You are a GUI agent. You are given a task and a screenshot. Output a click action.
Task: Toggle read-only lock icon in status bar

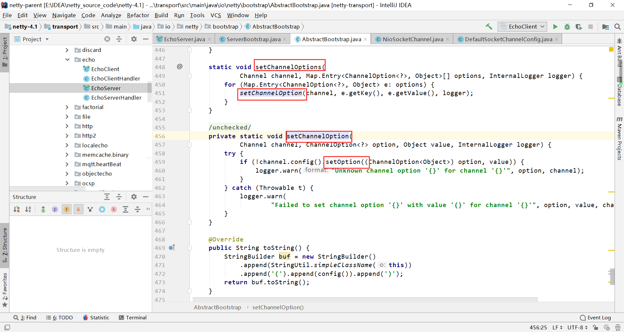pos(596,327)
